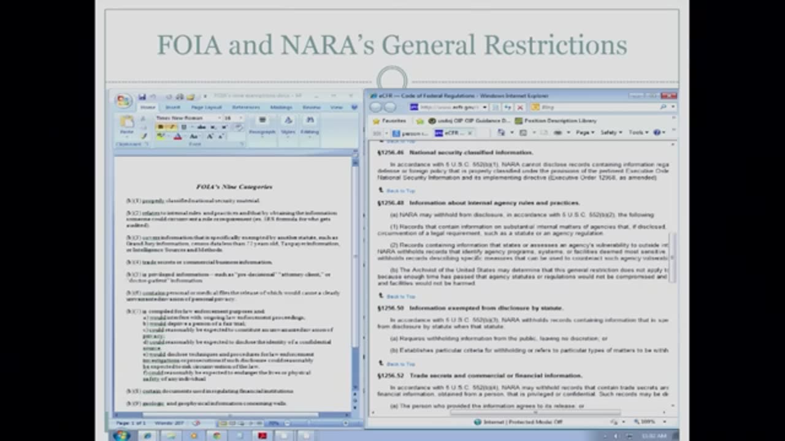Screen dimensions: 785x441
Task: Switch to the Insert ribbon tab
Action: 172,107
